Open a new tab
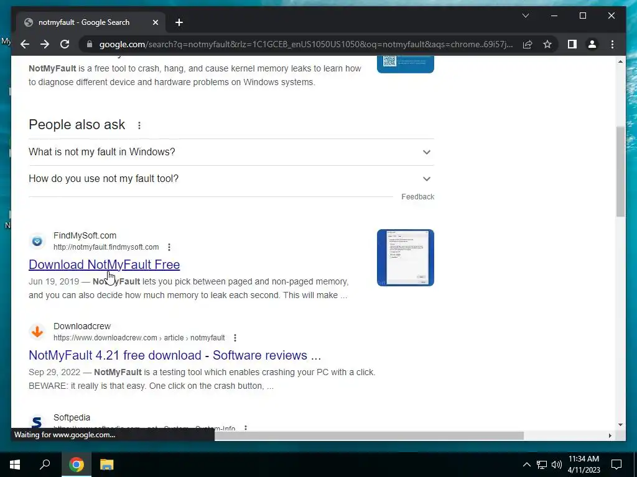The width and height of the screenshot is (637, 477). 179,22
